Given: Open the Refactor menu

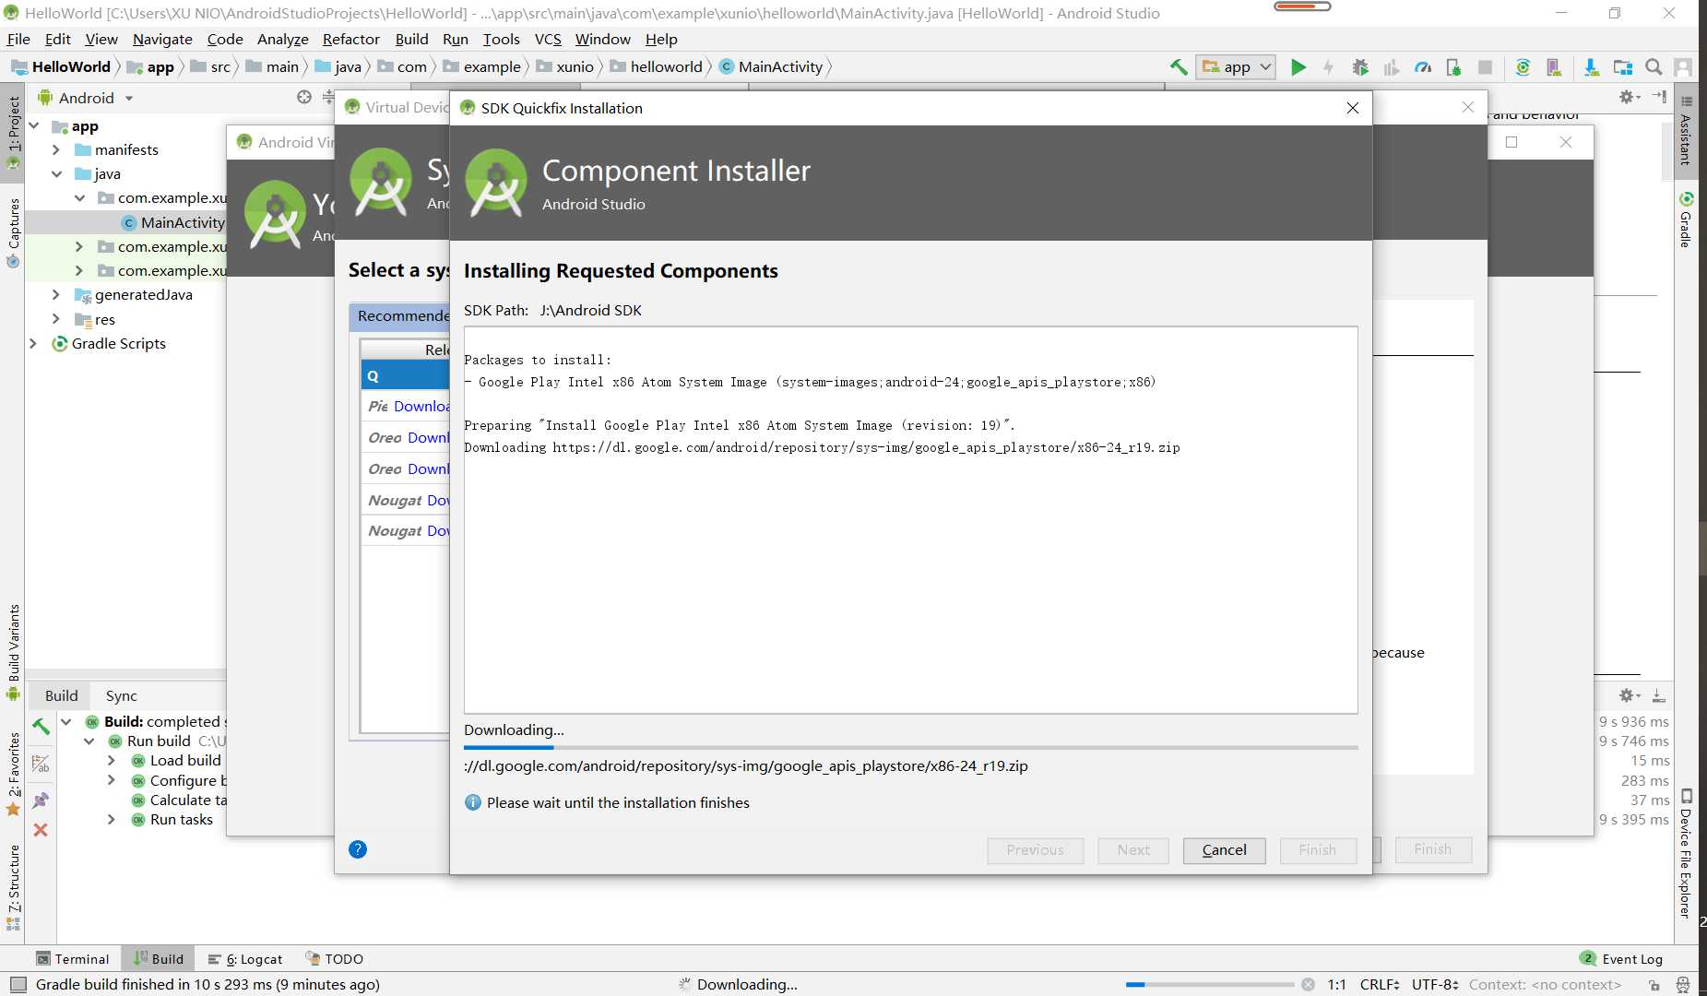Looking at the screenshot, I should (350, 39).
